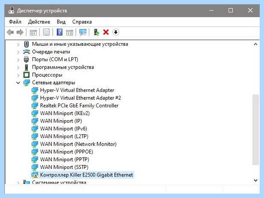The width and height of the screenshot is (264, 198).
Task: Select Контроллер Killer E2500 Gigabit Ethernet
Action: [x=87, y=175]
